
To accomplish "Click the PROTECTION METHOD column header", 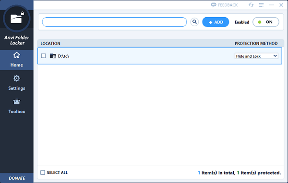I will pyautogui.click(x=256, y=43).
